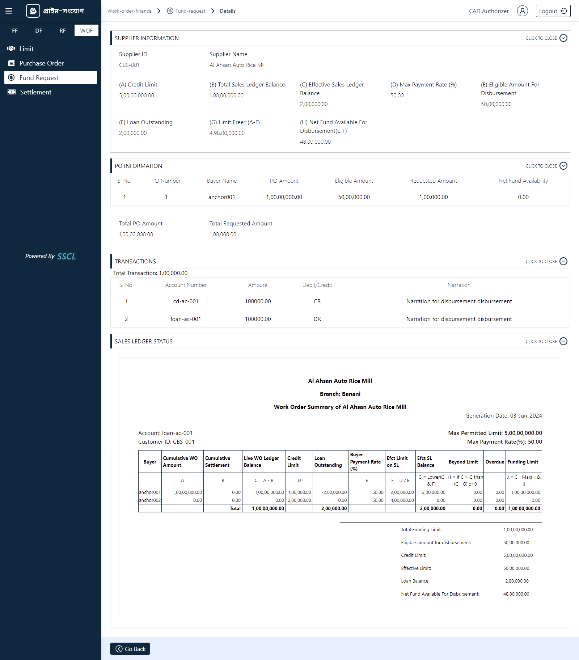The width and height of the screenshot is (579, 660).
Task: Click CAD Authorizer user label
Action: [489, 11]
